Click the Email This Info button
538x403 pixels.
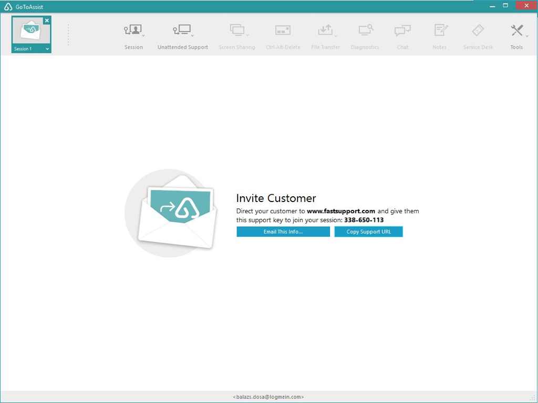[283, 231]
